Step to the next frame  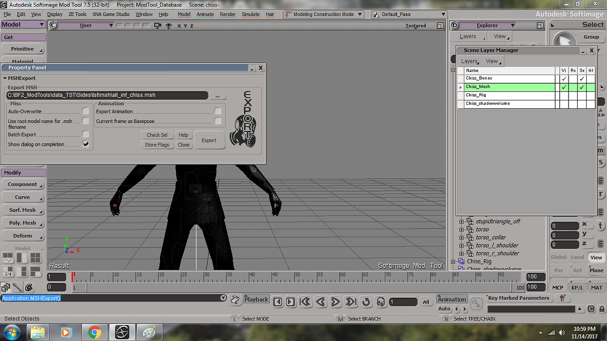[x=290, y=302]
